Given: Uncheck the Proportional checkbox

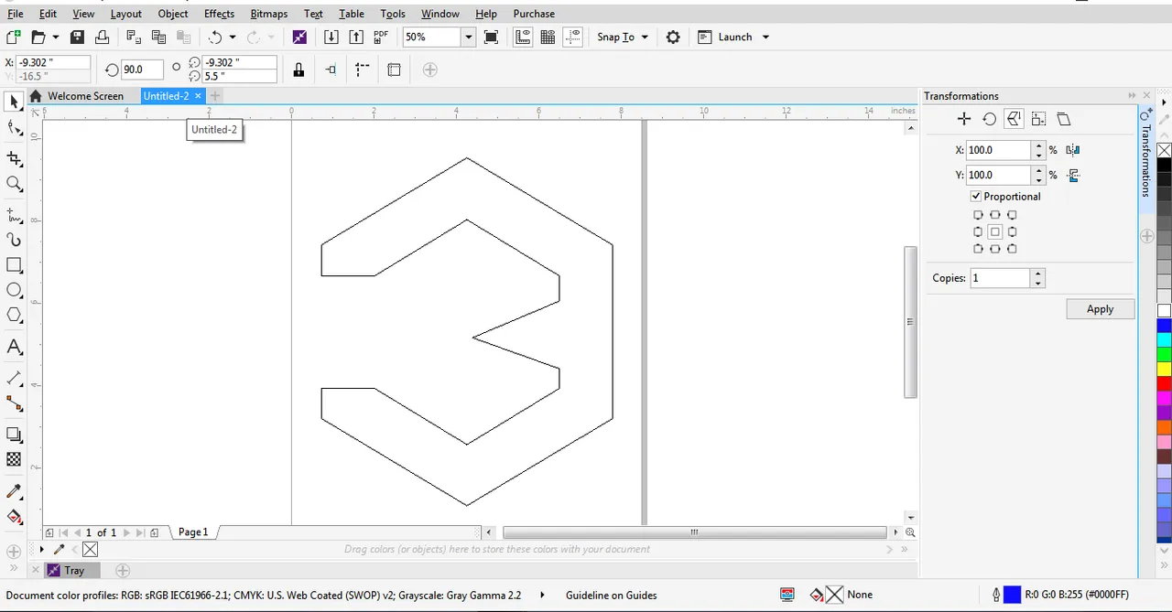Looking at the screenshot, I should click(976, 196).
